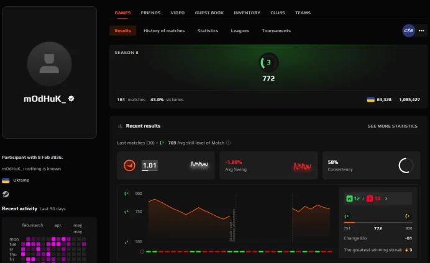Click the red Avg Swing sparkline
This screenshot has width=430, height=263.
[x=302, y=166]
